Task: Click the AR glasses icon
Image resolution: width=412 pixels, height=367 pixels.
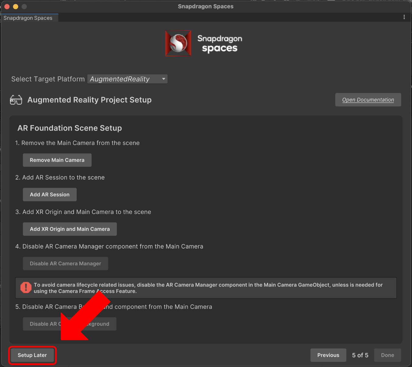Action: [16, 100]
